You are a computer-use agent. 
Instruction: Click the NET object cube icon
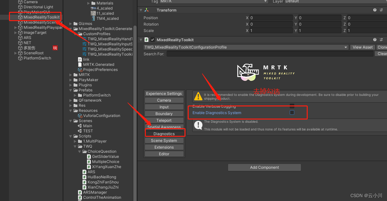20,43
